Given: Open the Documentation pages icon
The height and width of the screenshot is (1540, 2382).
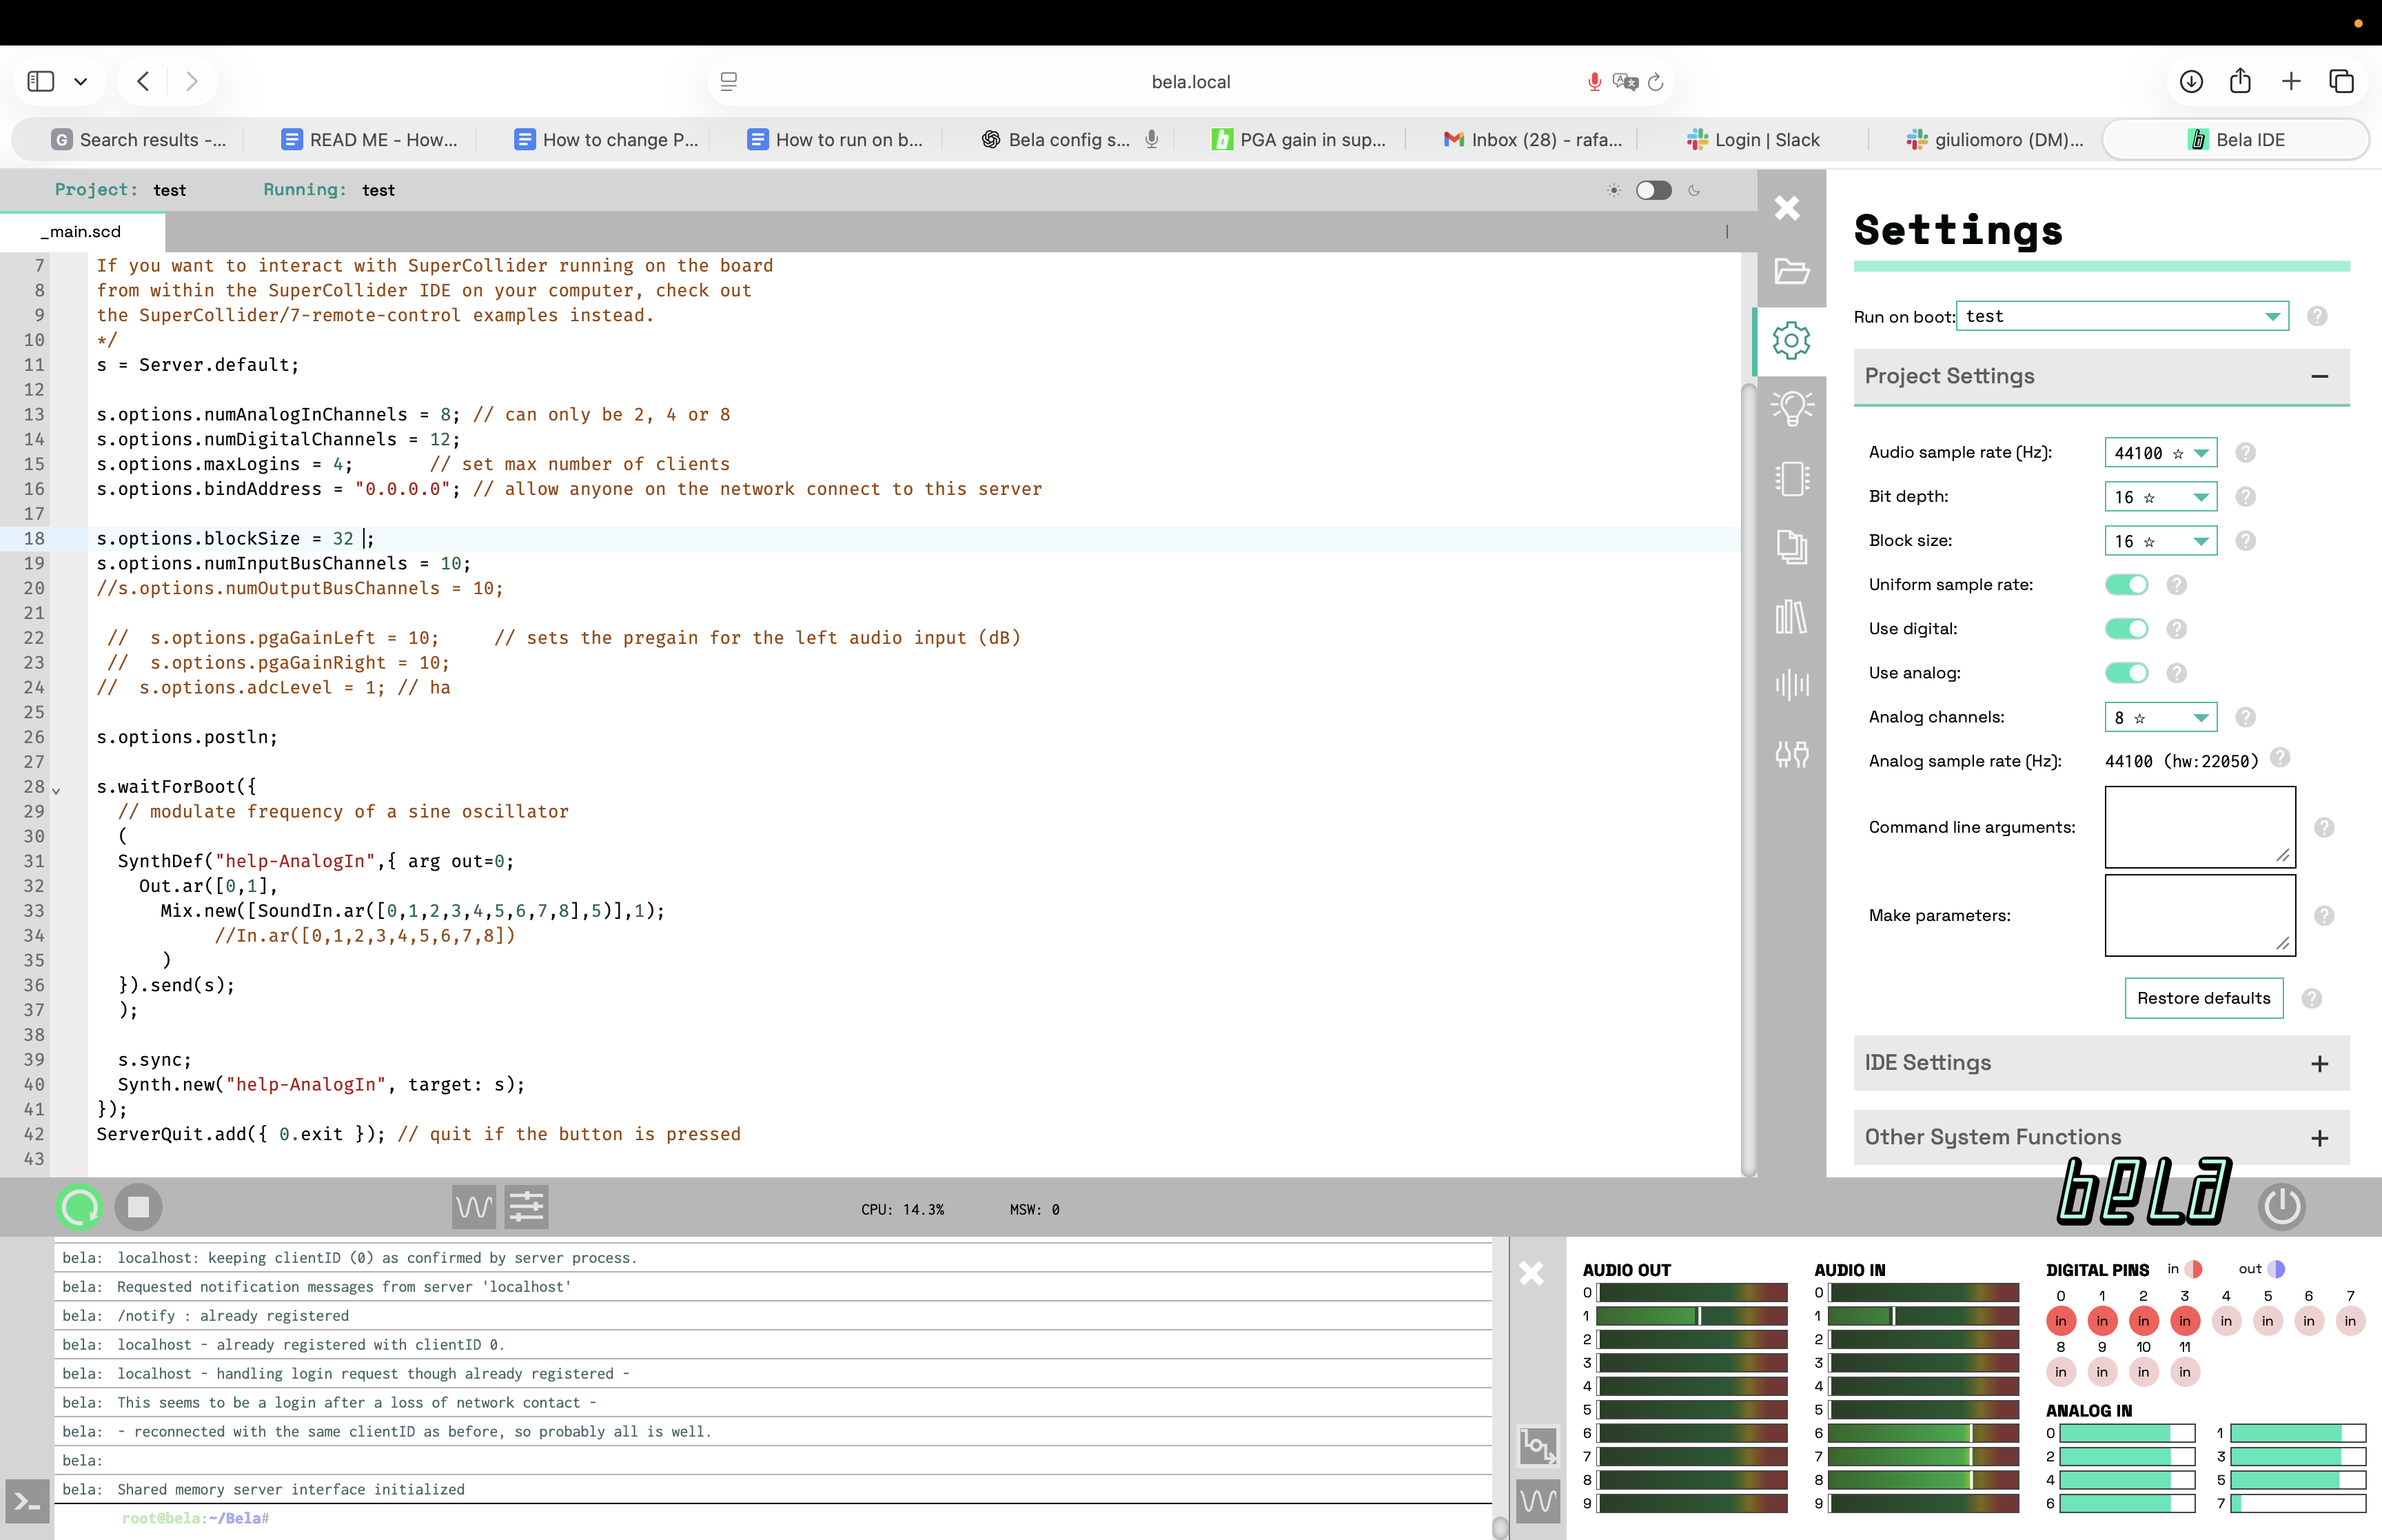Looking at the screenshot, I should 1791,546.
